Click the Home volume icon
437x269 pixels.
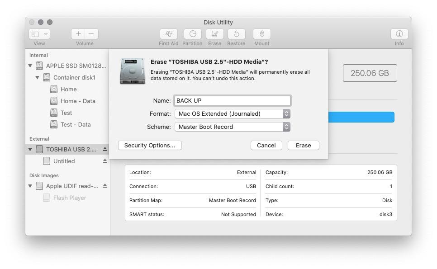click(x=54, y=89)
